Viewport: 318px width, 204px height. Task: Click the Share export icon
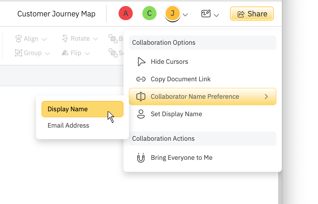click(241, 13)
